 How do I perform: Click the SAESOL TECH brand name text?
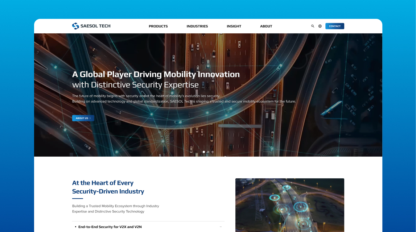(95, 26)
